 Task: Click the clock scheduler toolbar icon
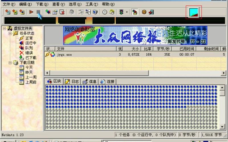pos(105,12)
